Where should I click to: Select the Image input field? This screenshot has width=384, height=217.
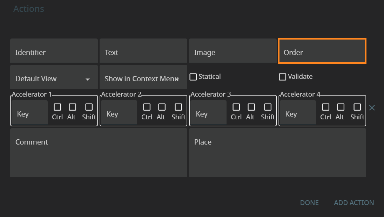pyautogui.click(x=233, y=52)
